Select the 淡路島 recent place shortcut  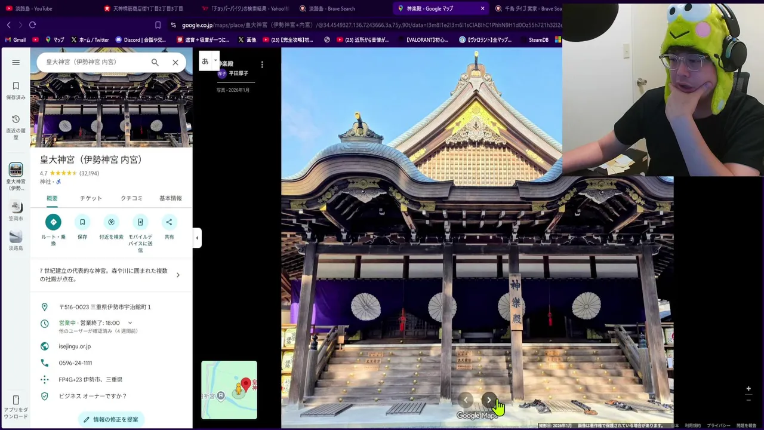point(16,241)
